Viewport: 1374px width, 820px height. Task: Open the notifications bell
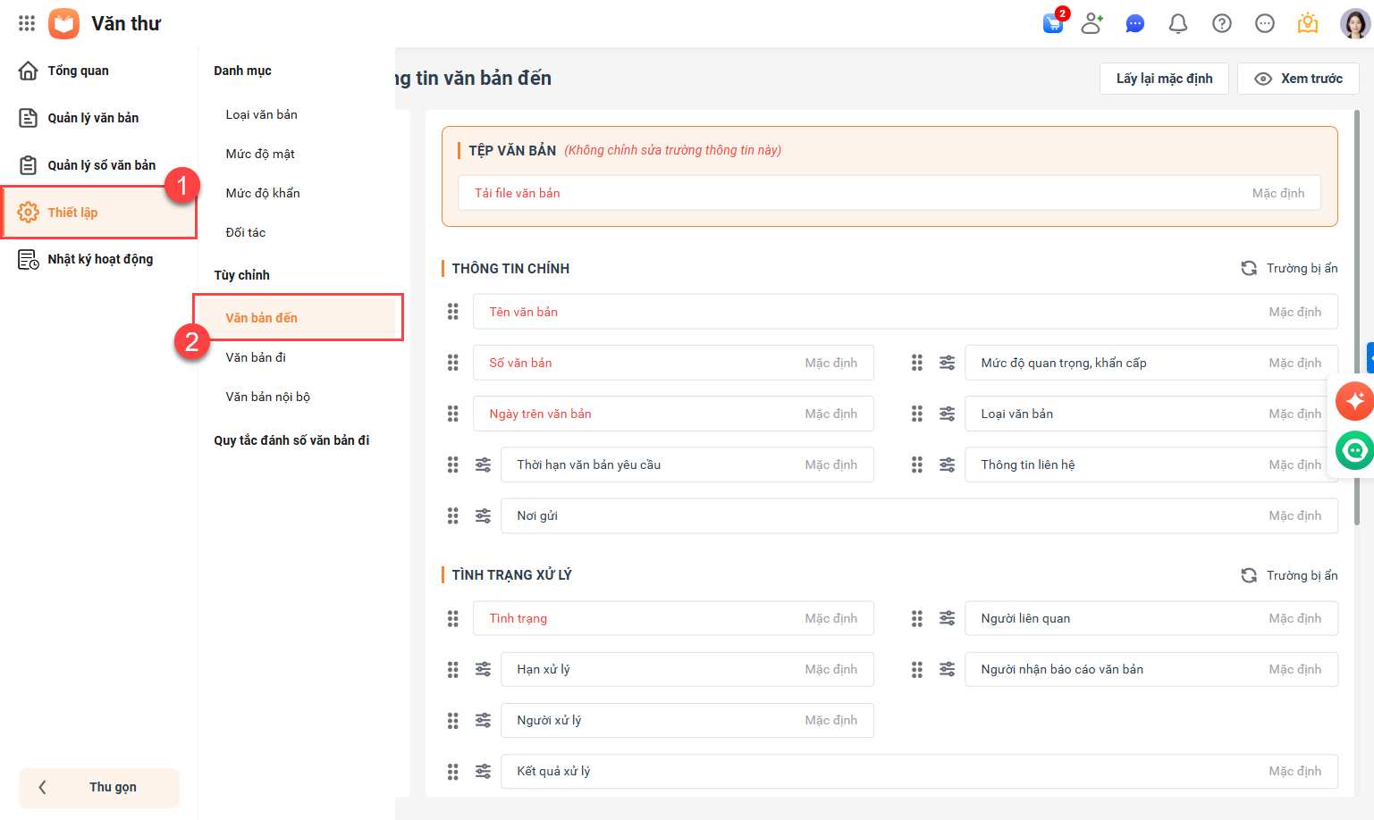[x=1178, y=23]
